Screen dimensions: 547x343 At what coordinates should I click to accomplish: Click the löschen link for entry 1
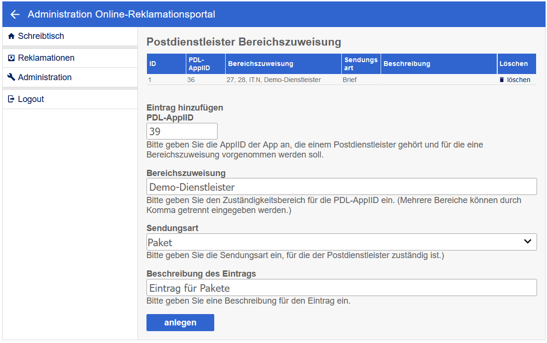point(518,80)
